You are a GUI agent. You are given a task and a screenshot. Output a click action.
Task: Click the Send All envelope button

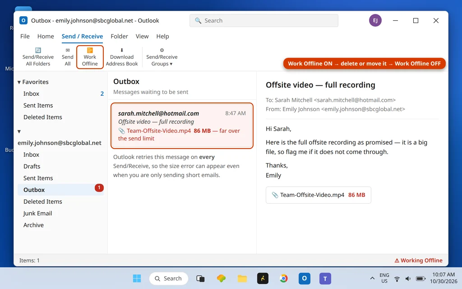click(68, 57)
